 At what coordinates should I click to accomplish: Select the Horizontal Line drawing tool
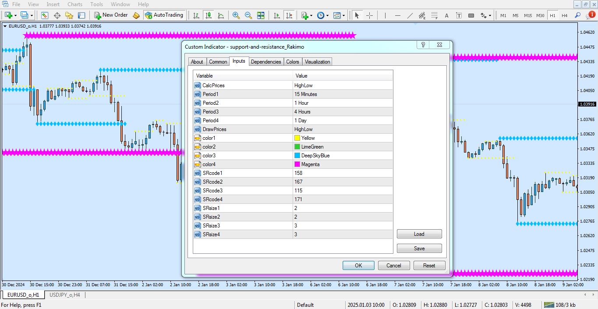point(397,15)
